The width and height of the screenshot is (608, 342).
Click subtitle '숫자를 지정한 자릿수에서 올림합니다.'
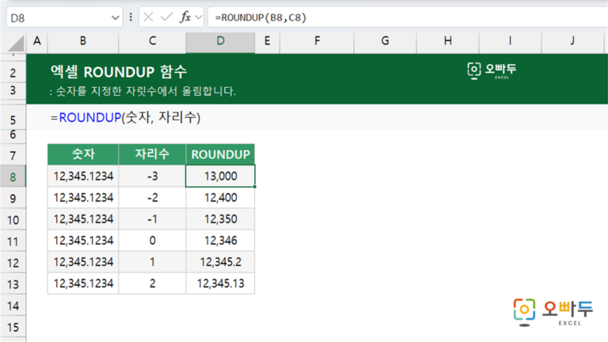146,91
